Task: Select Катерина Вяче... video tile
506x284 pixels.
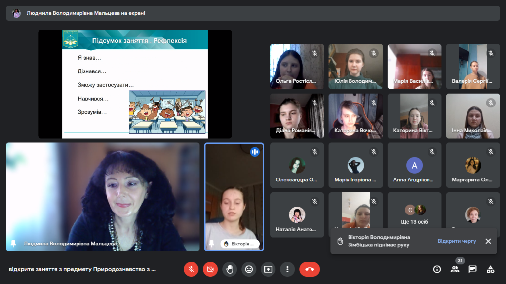Action: tap(355, 116)
